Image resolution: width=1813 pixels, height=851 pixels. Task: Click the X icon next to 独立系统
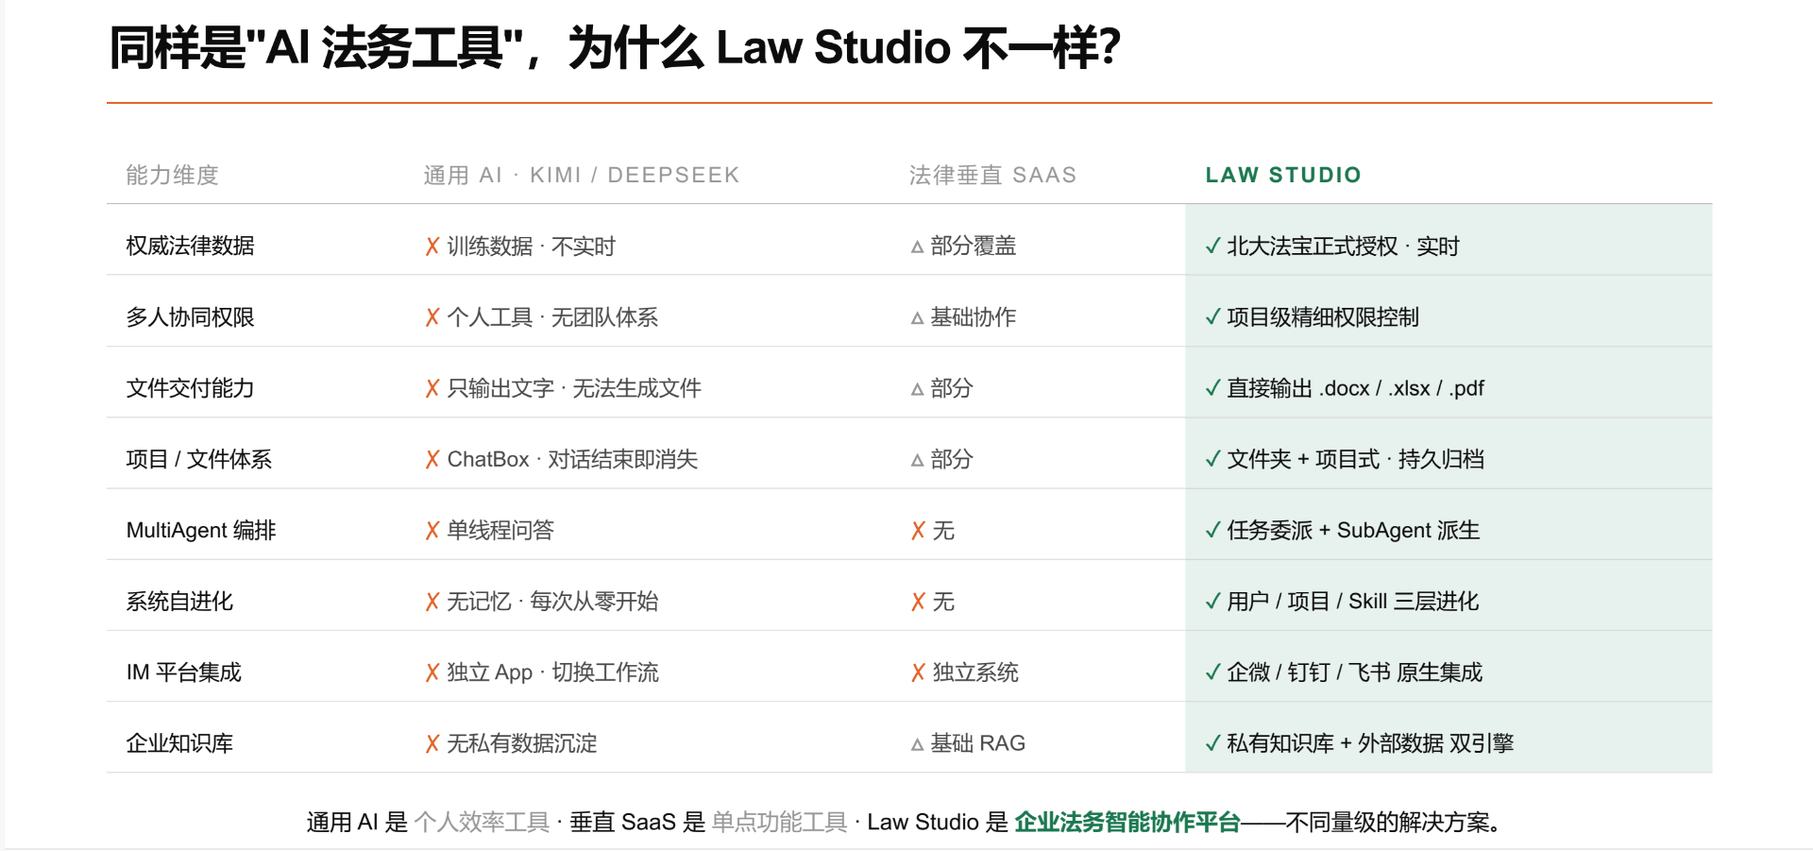coord(918,672)
